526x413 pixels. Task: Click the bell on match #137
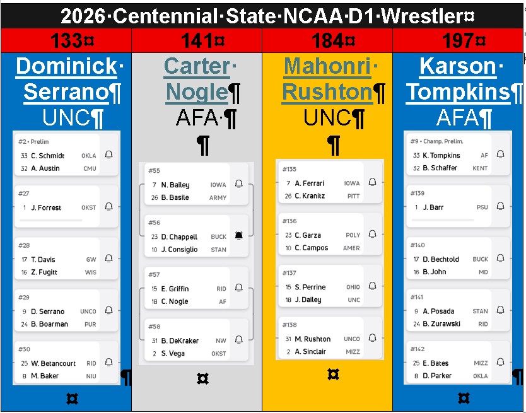[x=372, y=286]
